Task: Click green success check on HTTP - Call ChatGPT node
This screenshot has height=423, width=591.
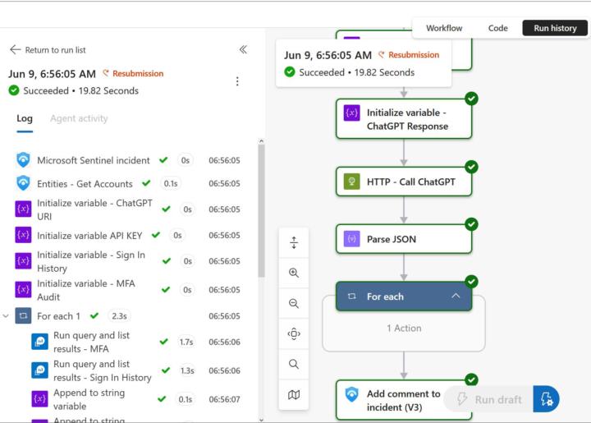Action: coord(471,167)
